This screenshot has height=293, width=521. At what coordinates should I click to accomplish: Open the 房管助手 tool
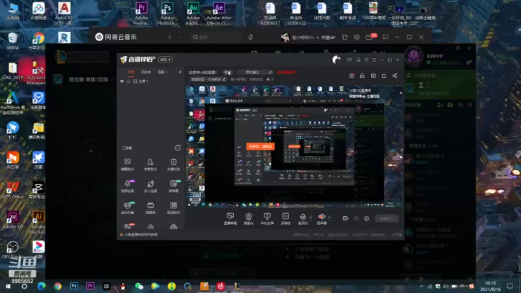pos(150,165)
